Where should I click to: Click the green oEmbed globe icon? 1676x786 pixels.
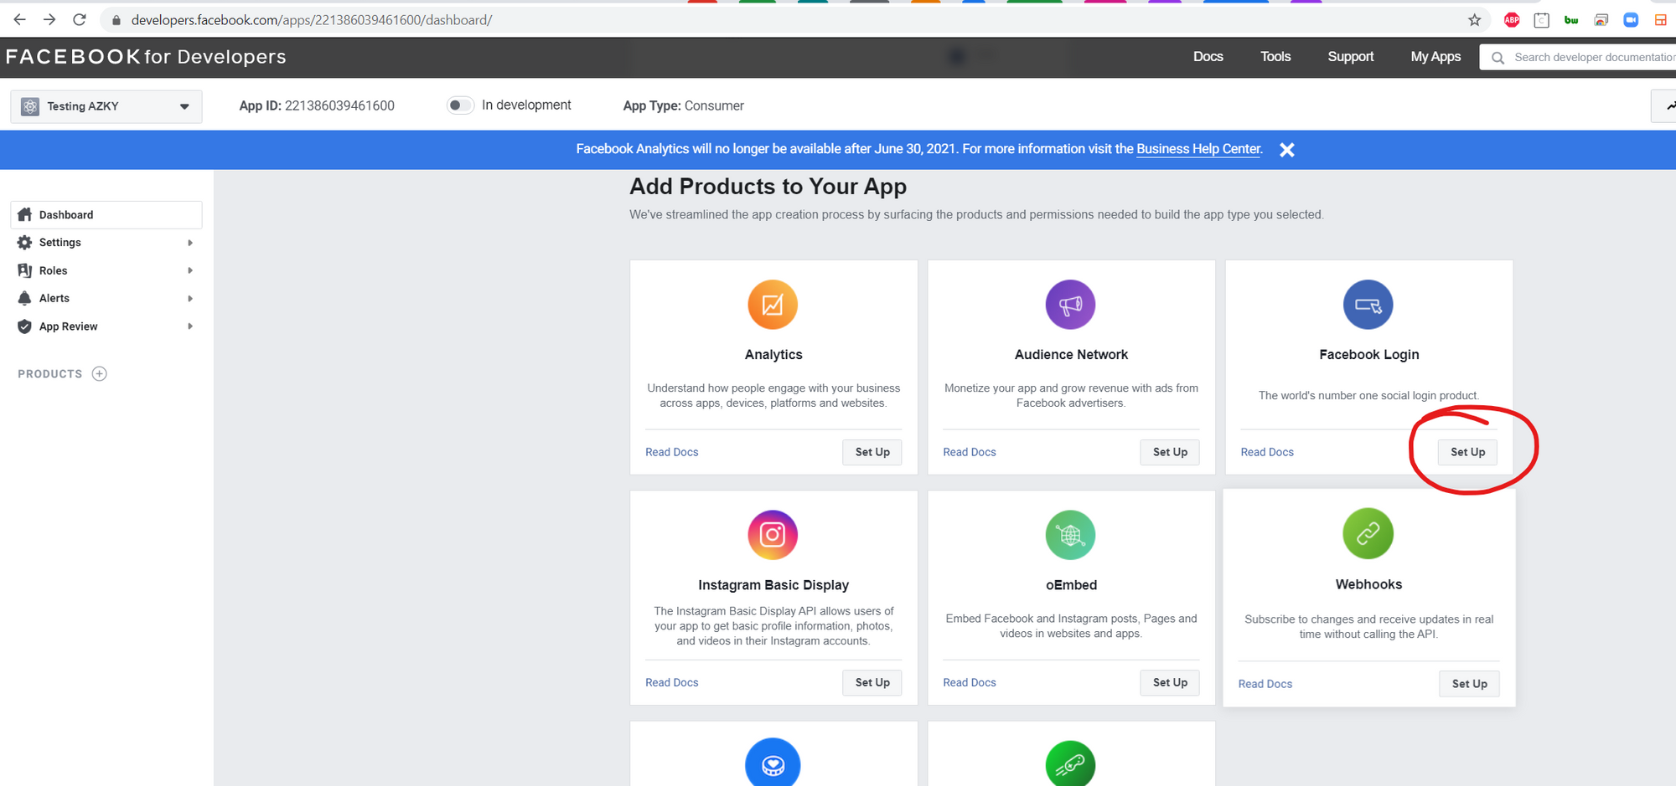click(x=1070, y=535)
